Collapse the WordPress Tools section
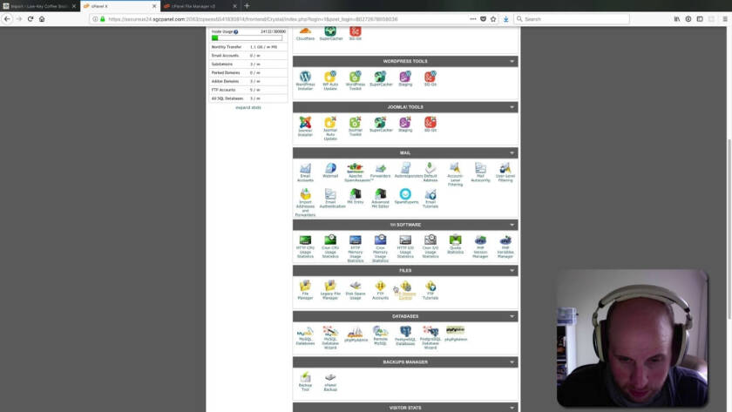This screenshot has width=732, height=412. [x=512, y=62]
